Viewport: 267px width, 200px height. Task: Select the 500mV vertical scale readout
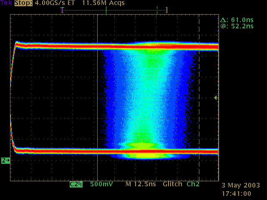pos(101,184)
